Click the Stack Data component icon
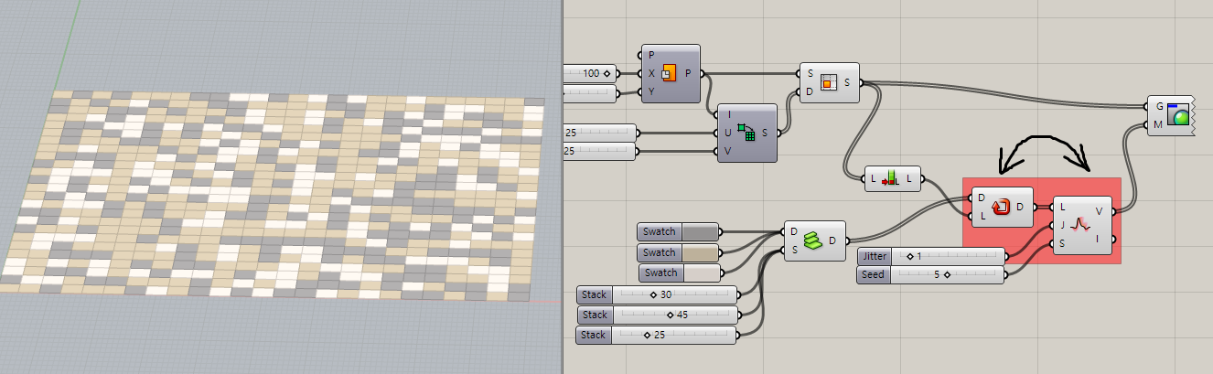Image resolution: width=1213 pixels, height=374 pixels. [x=812, y=241]
